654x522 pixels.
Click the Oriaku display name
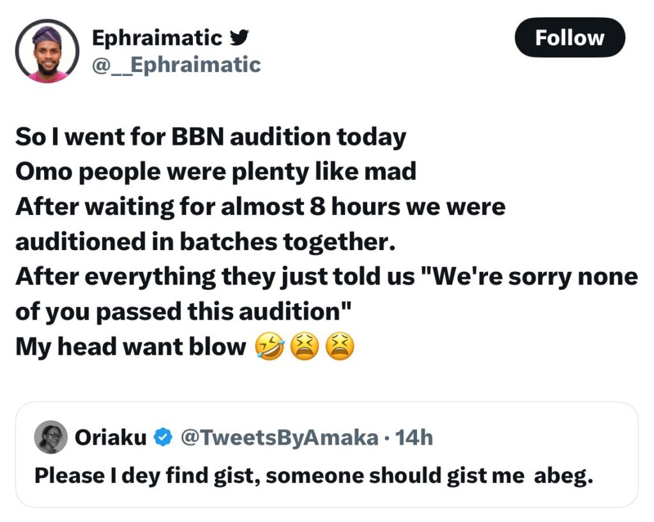pos(110,437)
